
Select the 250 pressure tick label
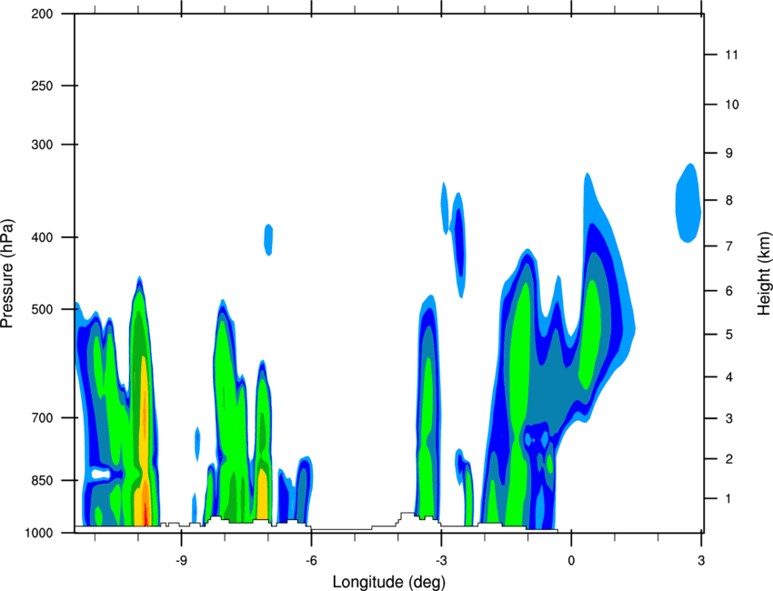[42, 85]
